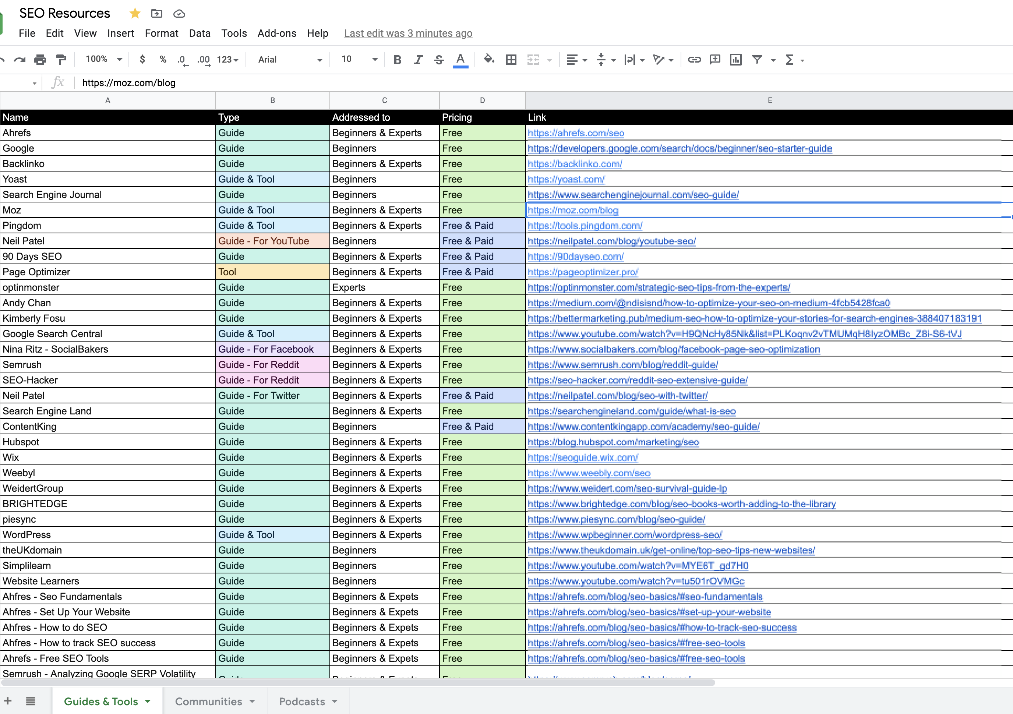Click the fill color bucket icon
The width and height of the screenshot is (1013, 714).
click(489, 59)
